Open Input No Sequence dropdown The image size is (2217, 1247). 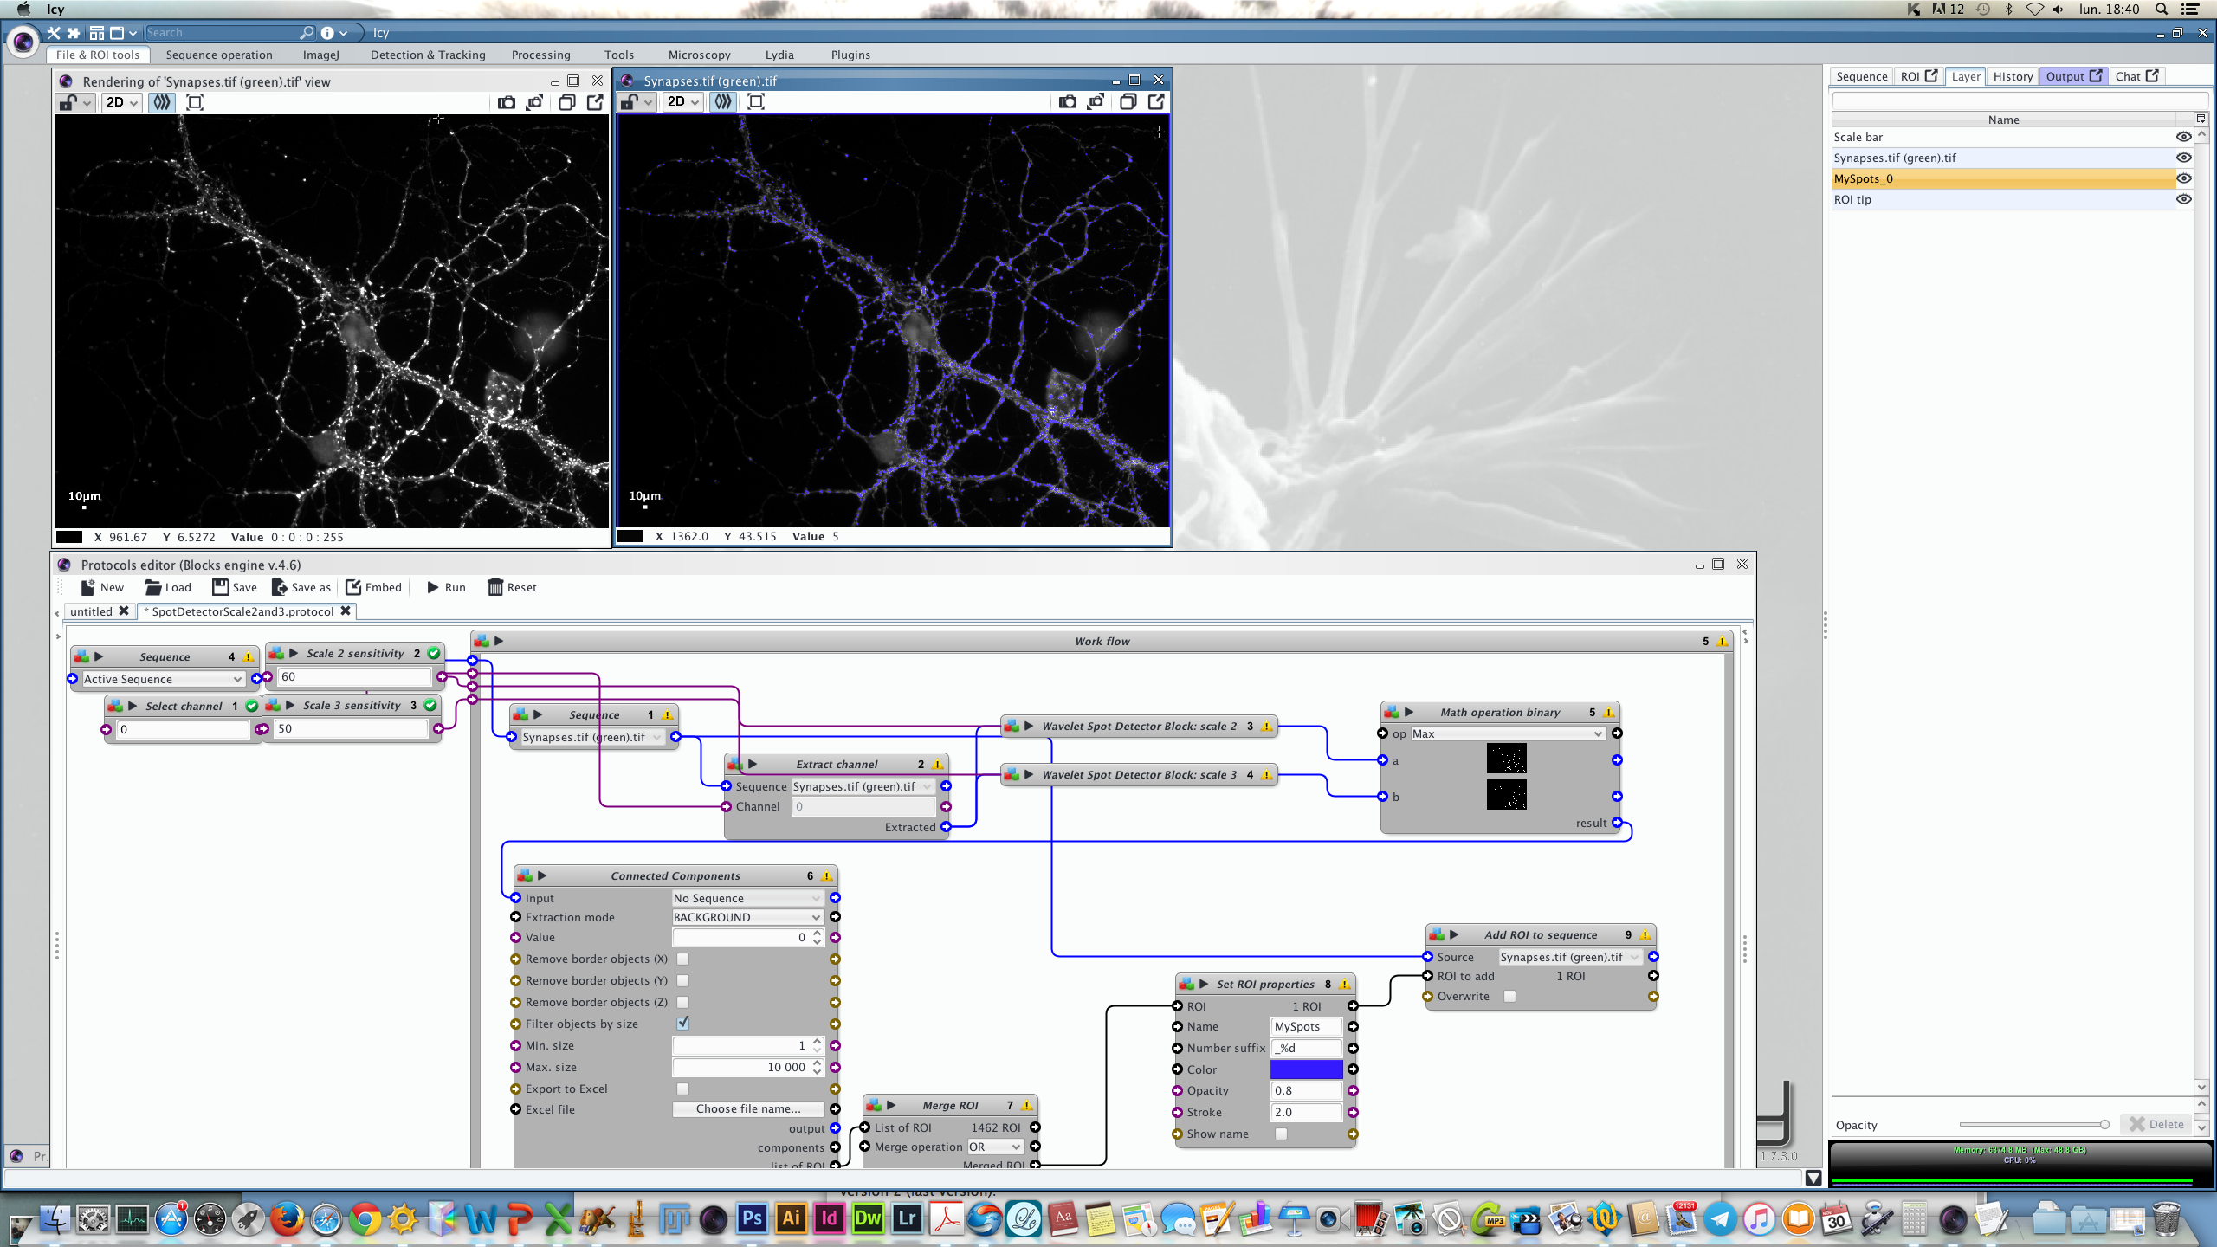(747, 898)
